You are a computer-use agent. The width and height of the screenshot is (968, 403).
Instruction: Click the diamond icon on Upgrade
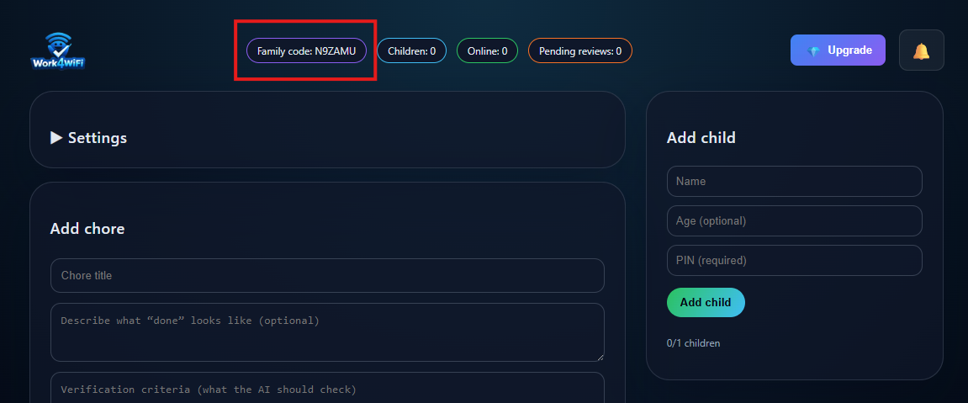click(x=813, y=50)
